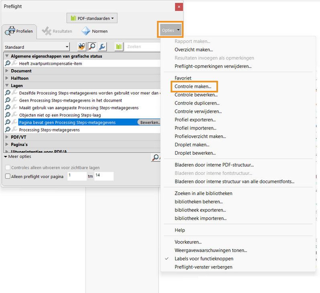Choose Preflight-venster verbergen menu item
320x293 pixels.
[203, 267]
